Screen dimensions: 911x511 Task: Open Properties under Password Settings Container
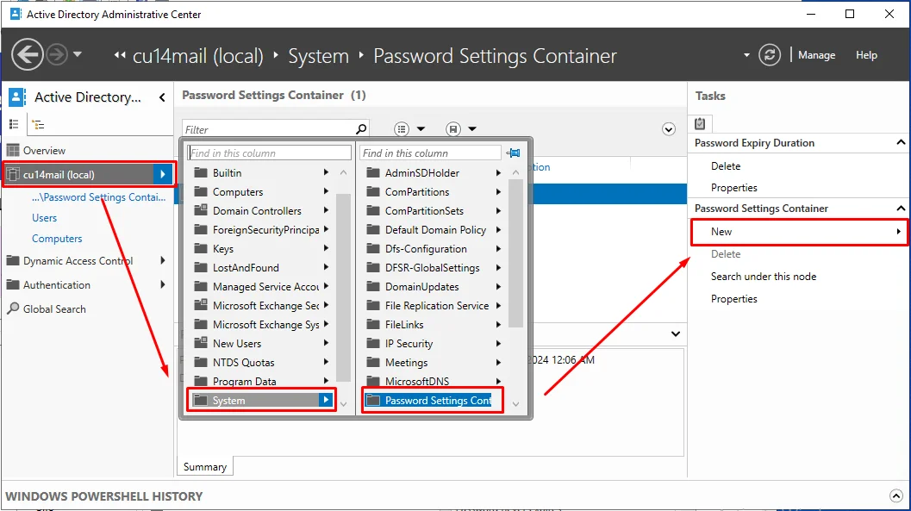click(x=733, y=298)
